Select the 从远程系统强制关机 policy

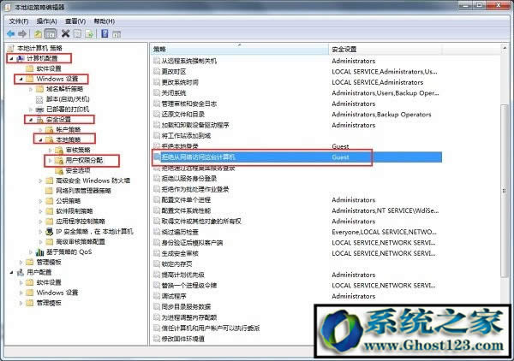point(189,61)
